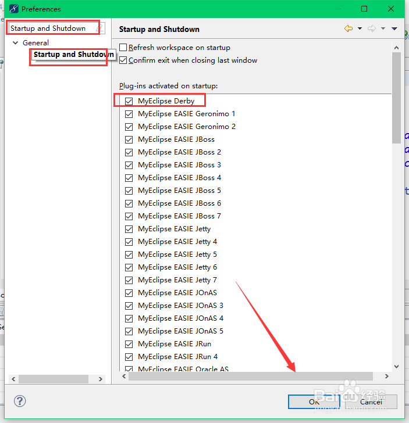
Task: Uncheck MyEclipse EASIE JRun
Action: point(129,344)
